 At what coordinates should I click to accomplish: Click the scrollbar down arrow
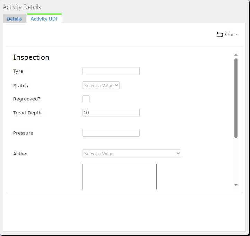point(236,185)
